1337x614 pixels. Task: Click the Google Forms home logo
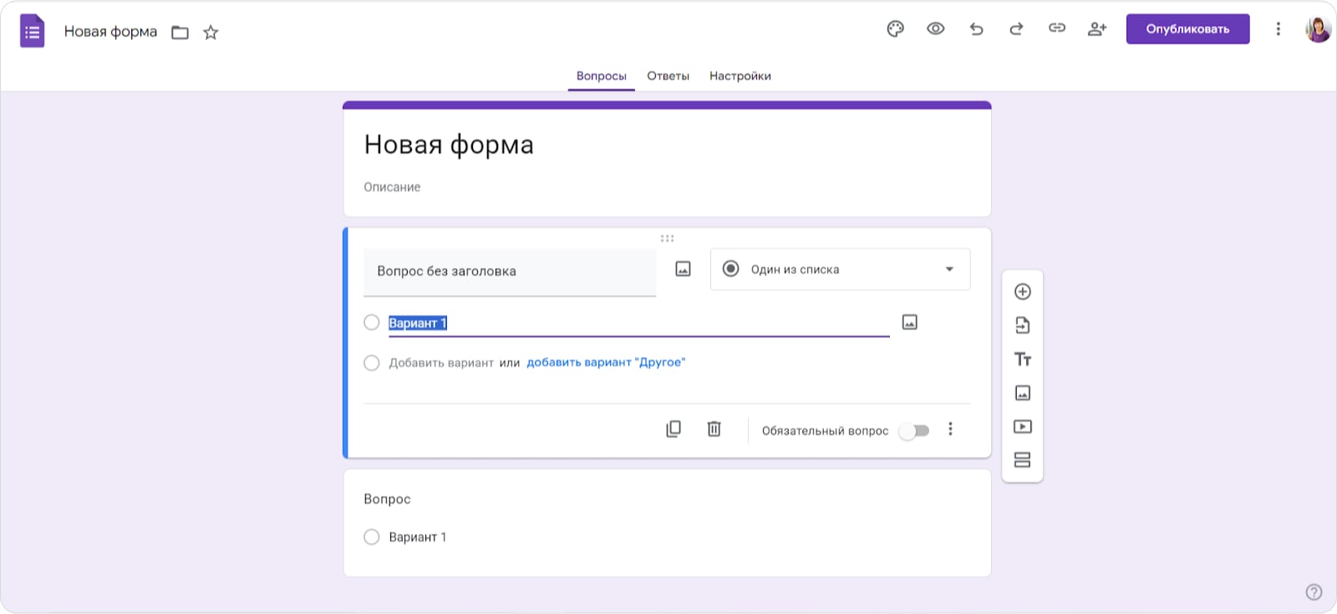tap(32, 32)
